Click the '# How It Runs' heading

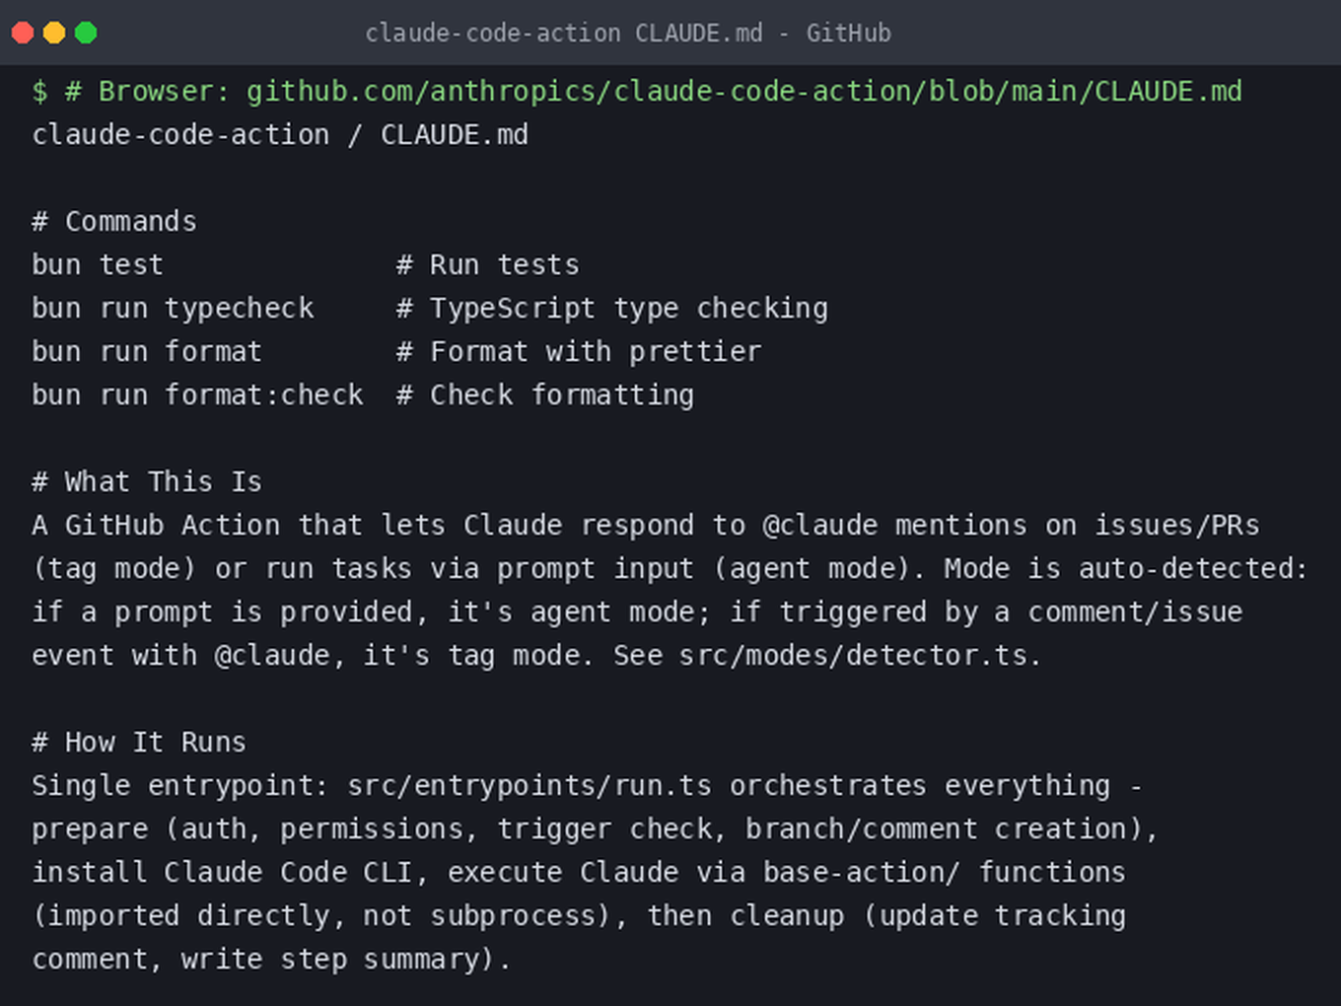(139, 742)
